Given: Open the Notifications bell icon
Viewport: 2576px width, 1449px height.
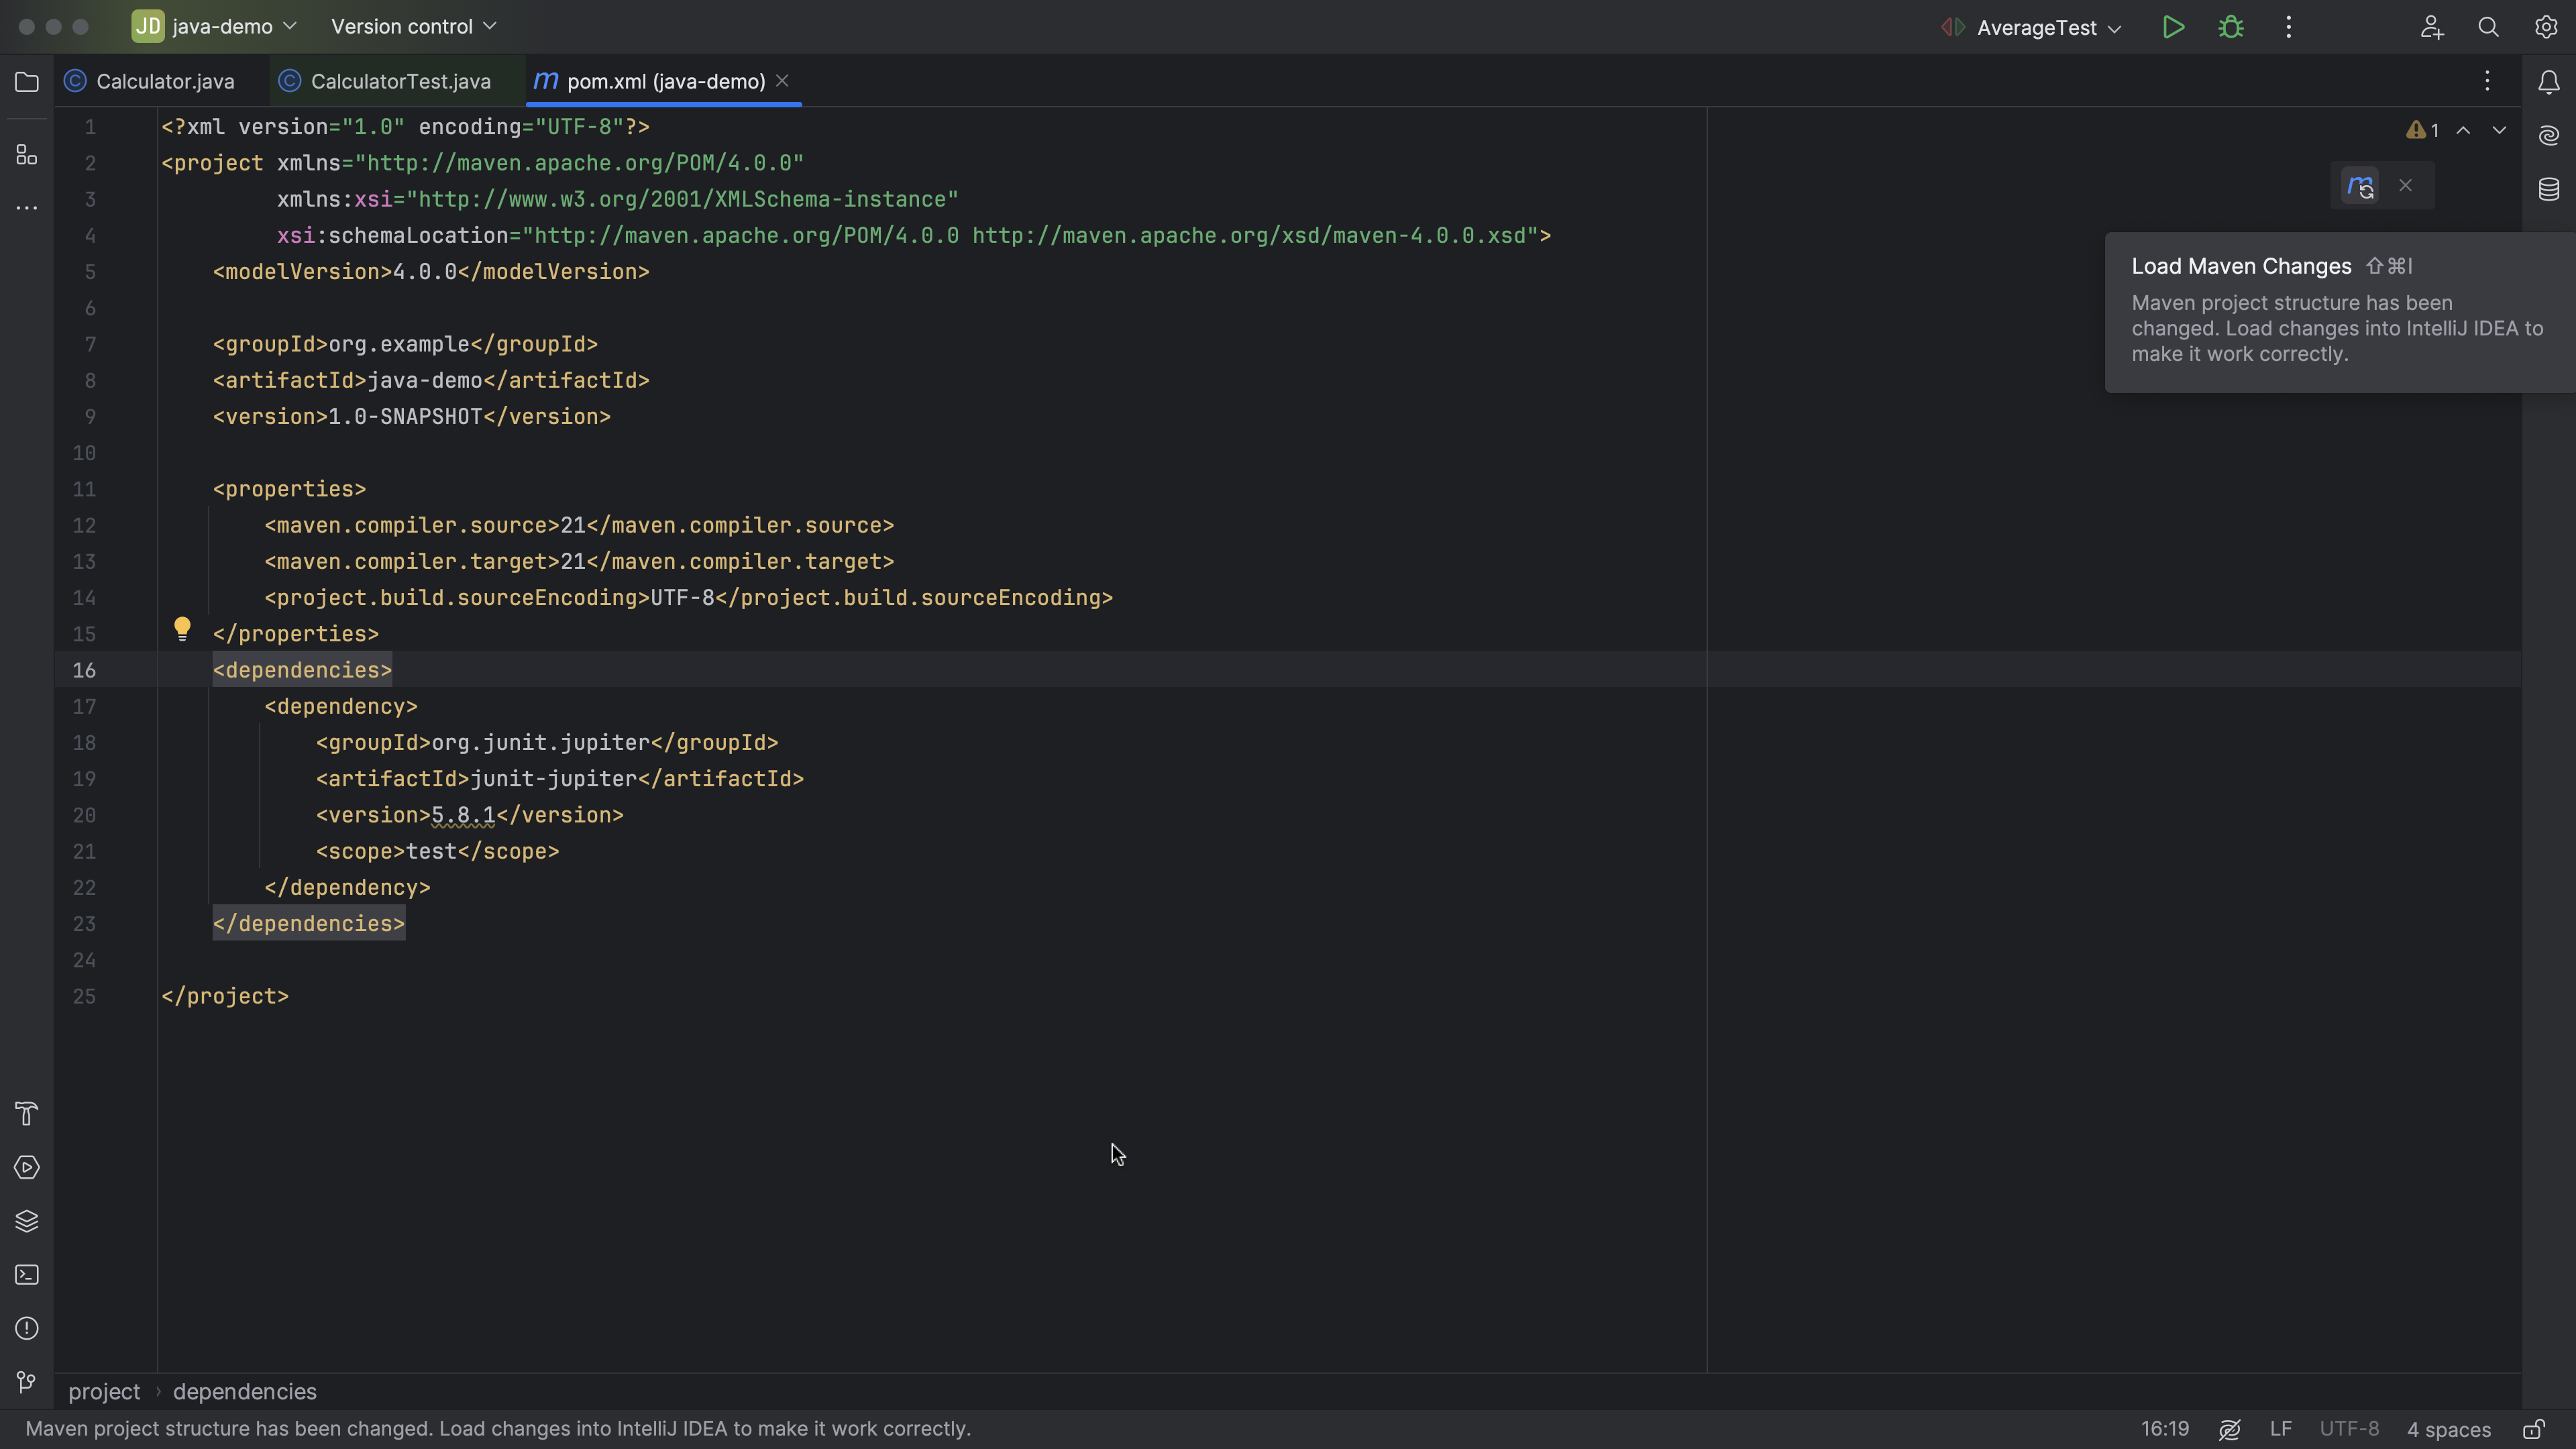Looking at the screenshot, I should (x=2548, y=82).
